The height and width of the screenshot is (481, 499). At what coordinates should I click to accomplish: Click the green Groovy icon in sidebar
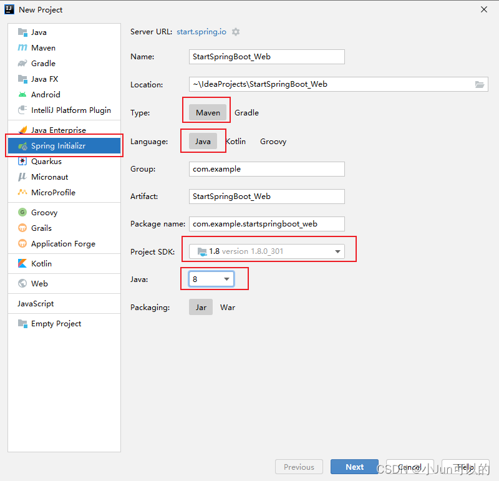coord(22,212)
